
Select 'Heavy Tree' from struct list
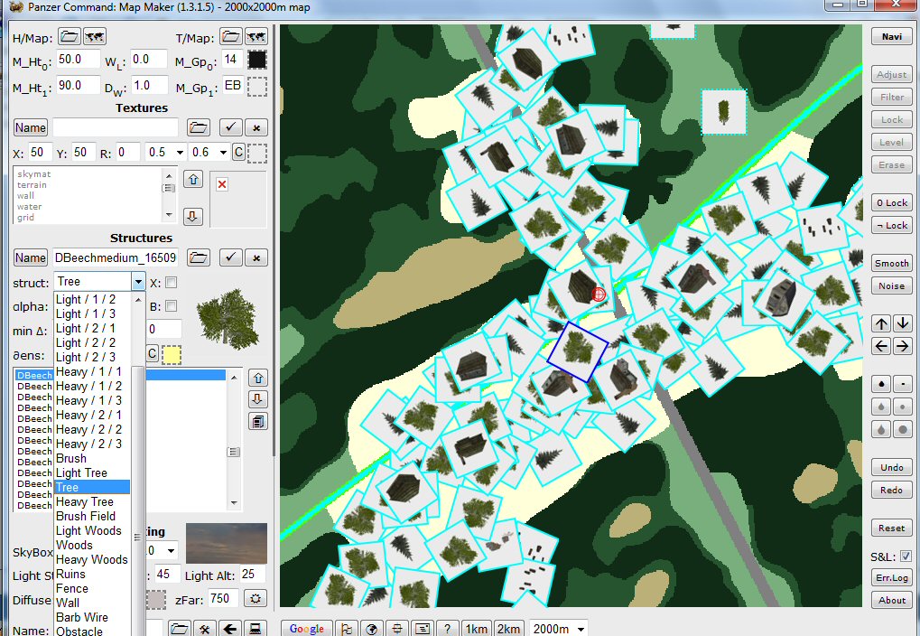click(85, 501)
